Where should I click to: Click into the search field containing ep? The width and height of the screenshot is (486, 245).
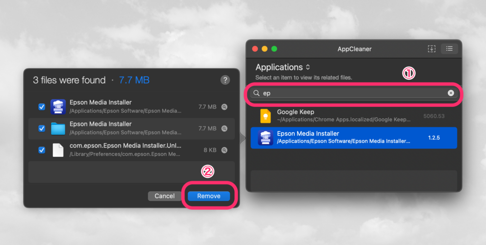(354, 93)
